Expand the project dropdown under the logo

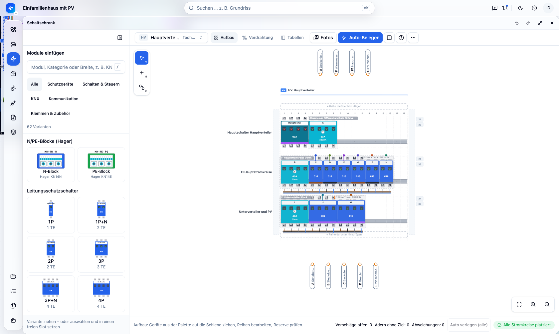[x=16, y=13]
